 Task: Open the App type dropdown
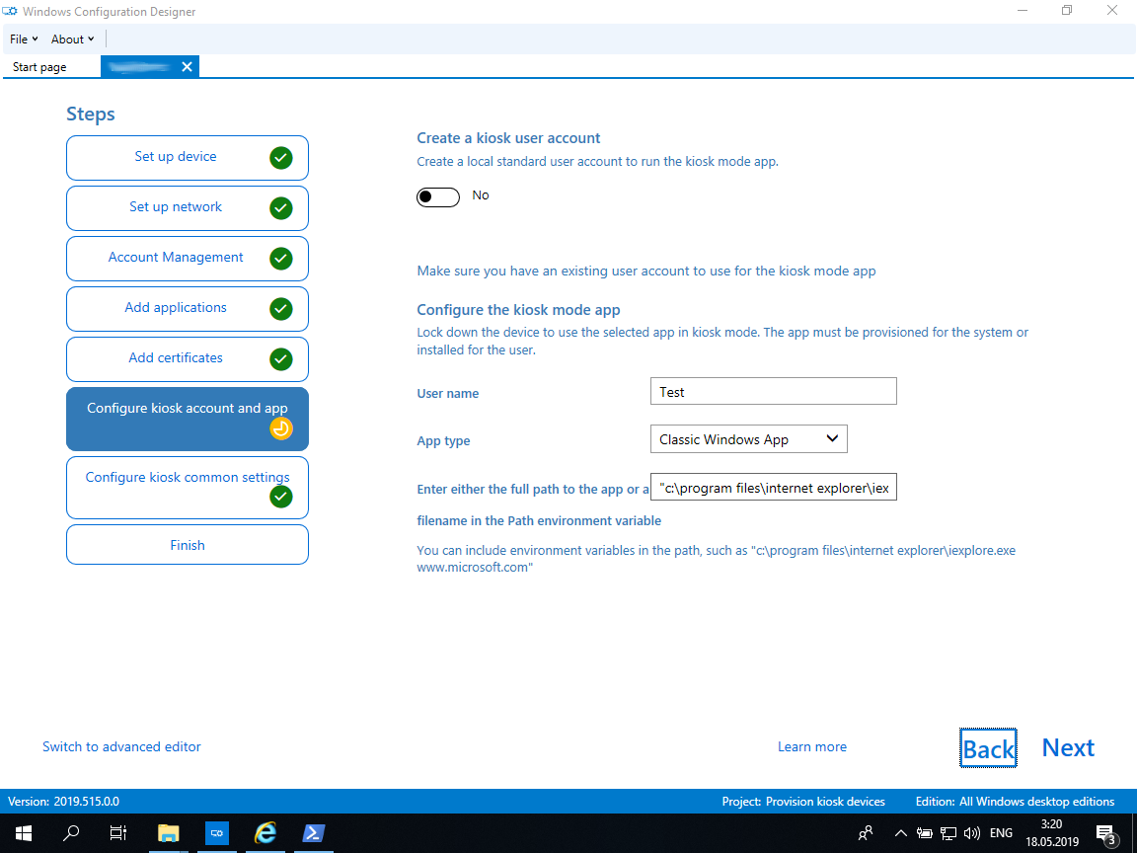(748, 439)
